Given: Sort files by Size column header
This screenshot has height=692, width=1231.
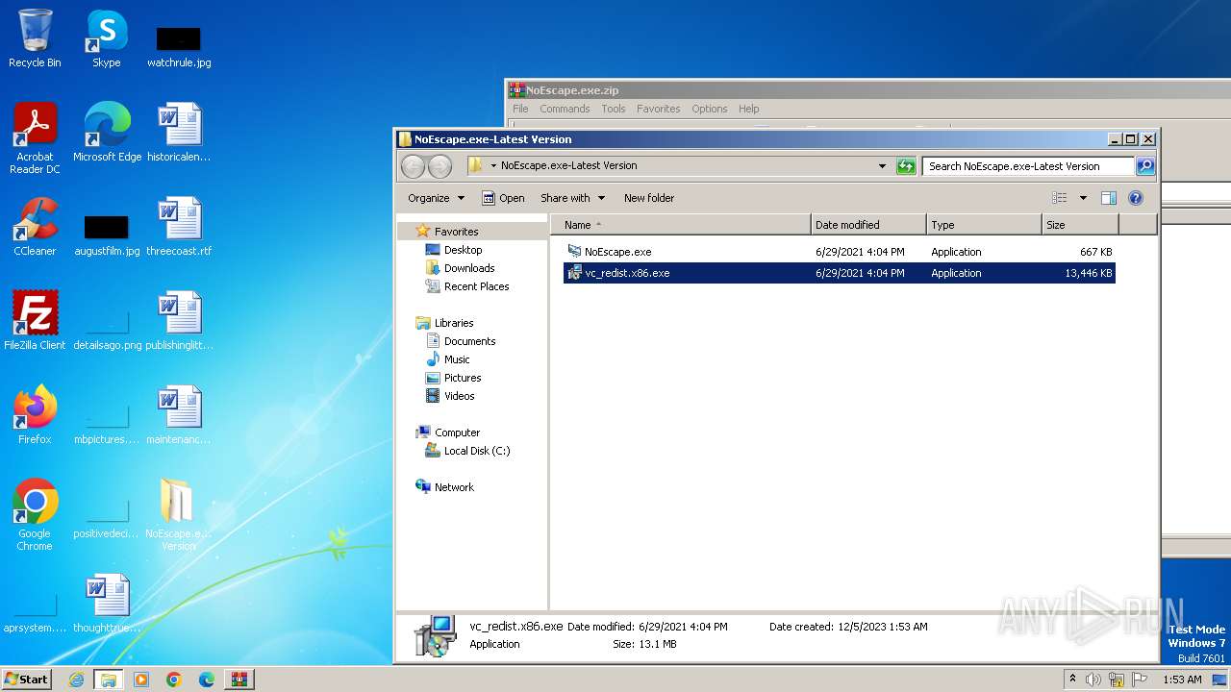Looking at the screenshot, I should pos(1080,225).
